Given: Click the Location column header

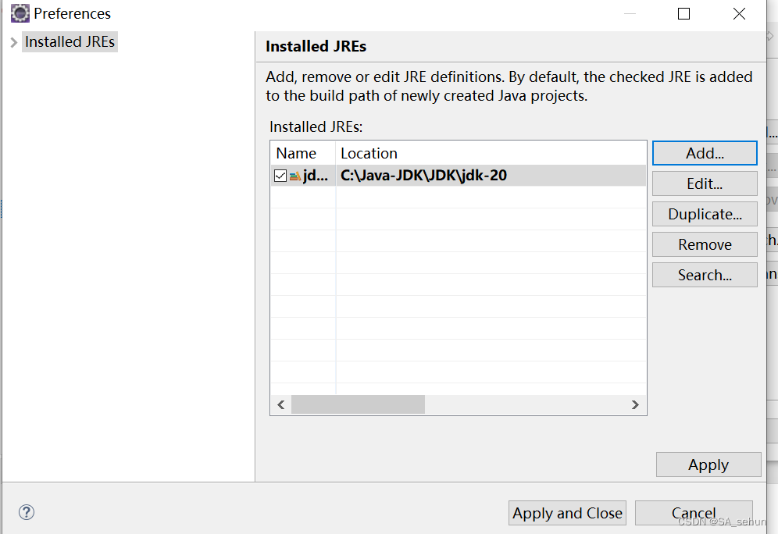Looking at the screenshot, I should tap(369, 153).
